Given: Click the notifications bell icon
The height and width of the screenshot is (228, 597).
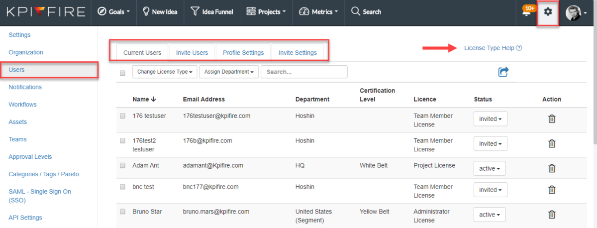Looking at the screenshot, I should pos(526,12).
